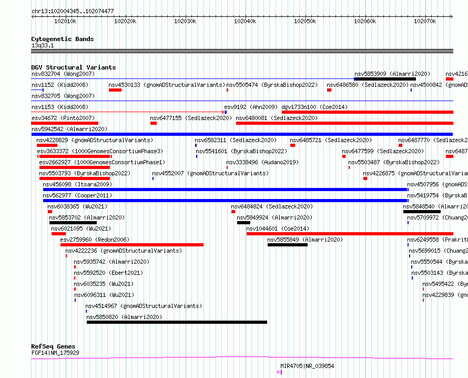
Task: Click the nsv6021095 (Wu2021) red bar
Action: [58, 234]
